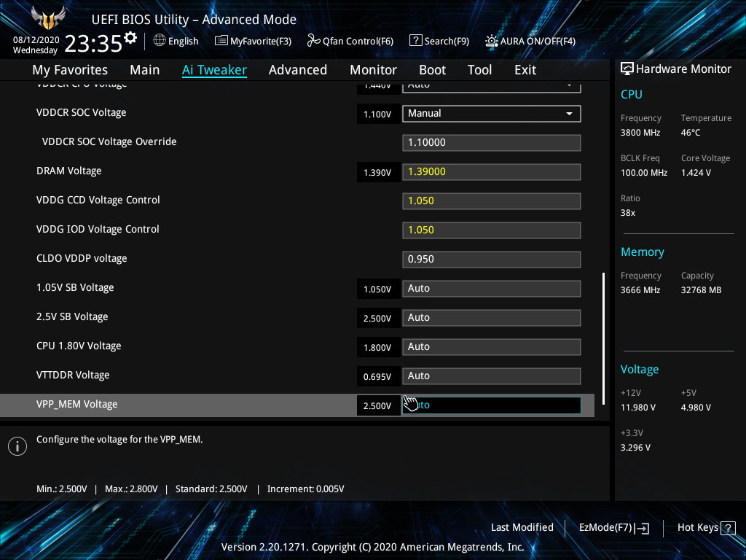
Task: Click the Hardware Monitor screen icon
Action: (627, 69)
